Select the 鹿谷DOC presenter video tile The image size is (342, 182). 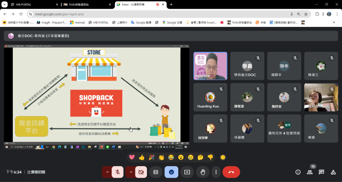coord(210,66)
